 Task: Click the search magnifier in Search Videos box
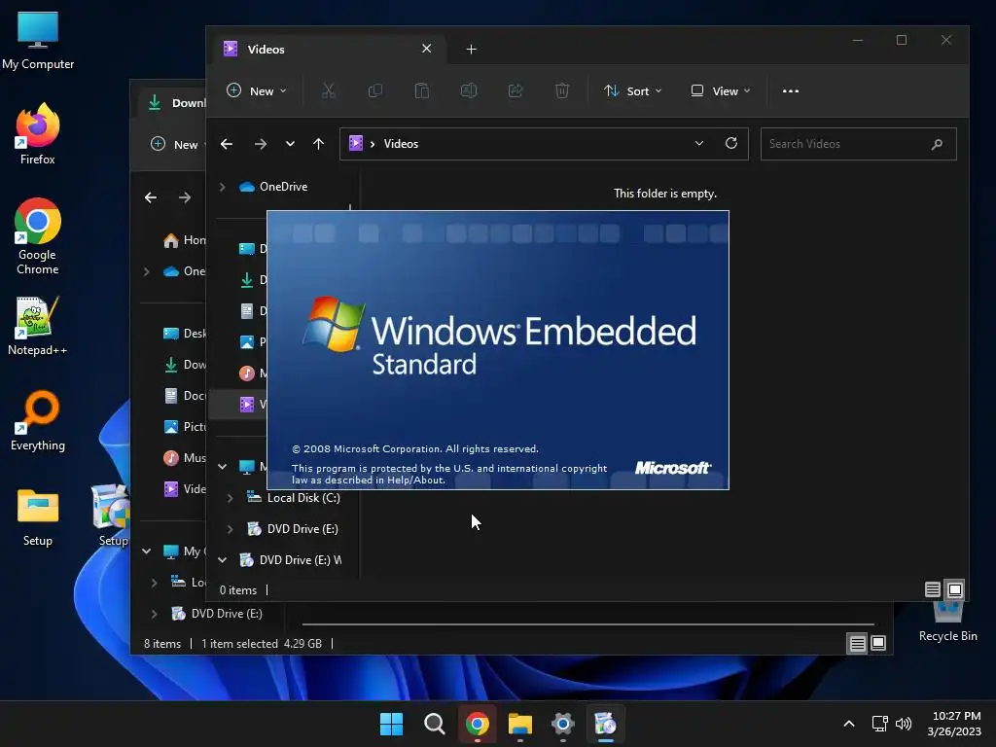point(937,144)
